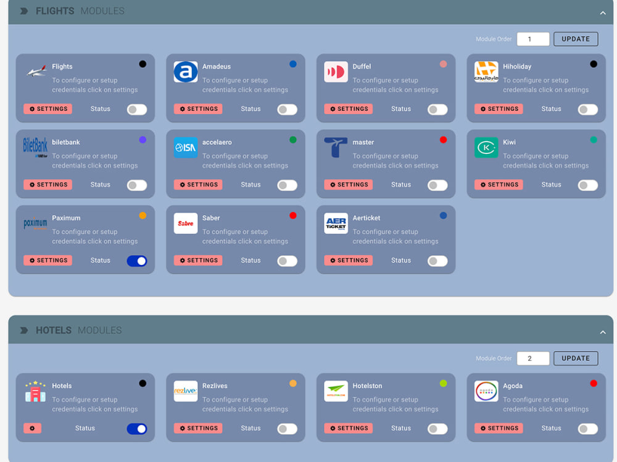Open Settings for accelaero

click(198, 185)
